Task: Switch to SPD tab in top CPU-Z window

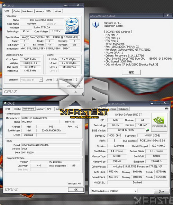Action: pos(48,11)
